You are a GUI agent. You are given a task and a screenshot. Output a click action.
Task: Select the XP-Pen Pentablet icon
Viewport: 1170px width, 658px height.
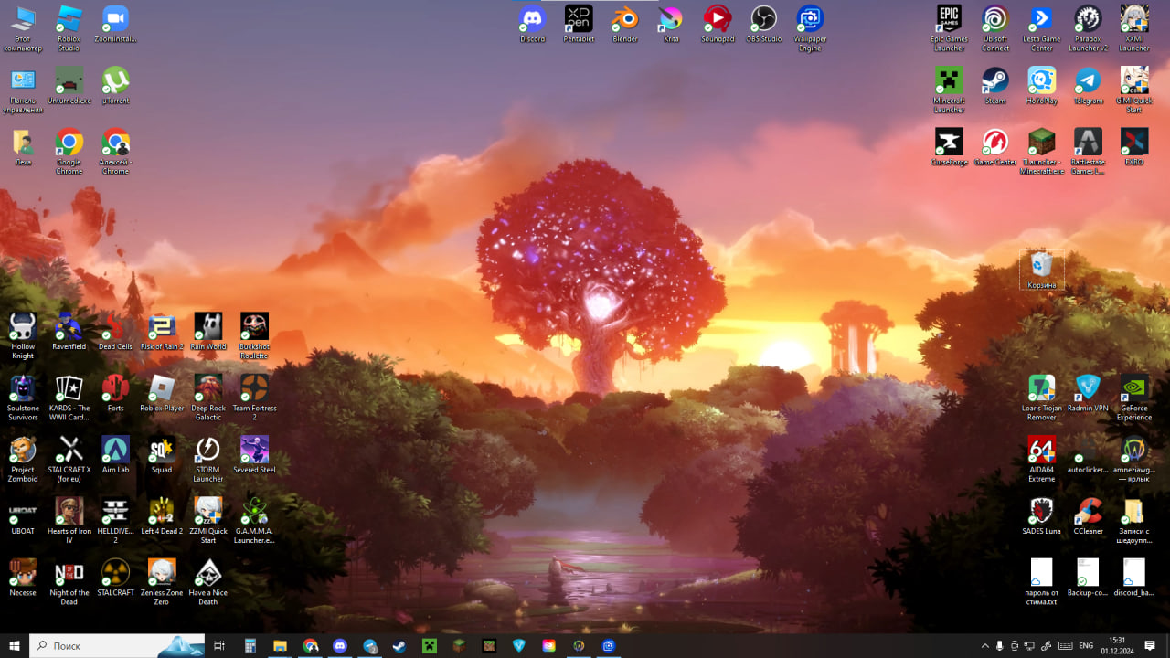tap(579, 25)
